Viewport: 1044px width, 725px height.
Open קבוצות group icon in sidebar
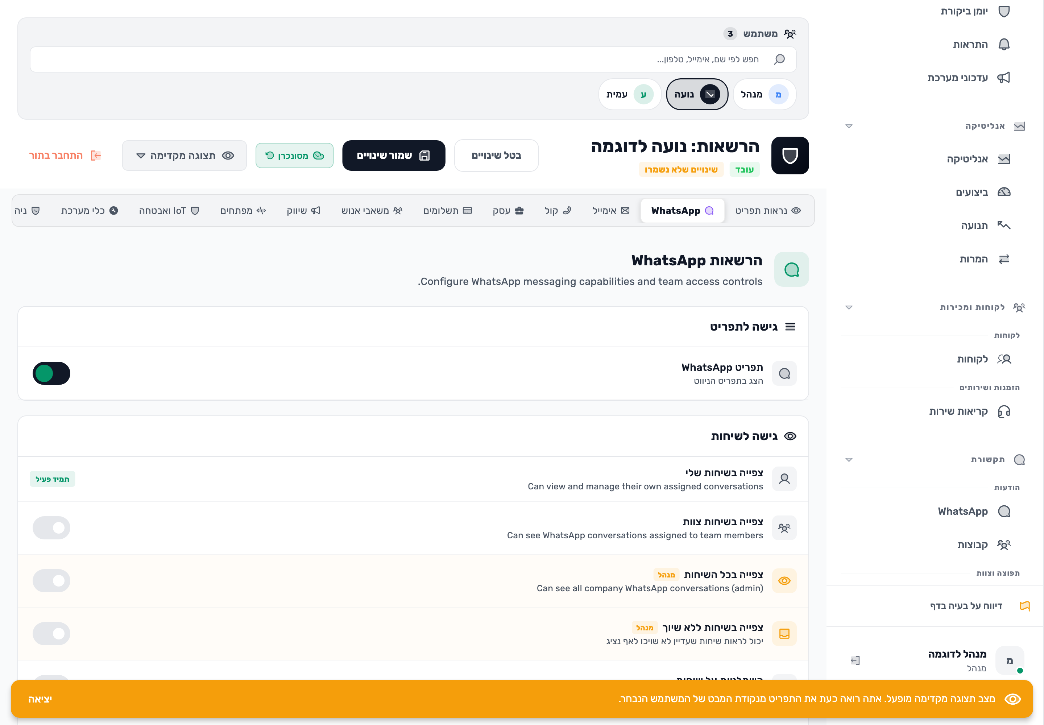coord(1003,545)
